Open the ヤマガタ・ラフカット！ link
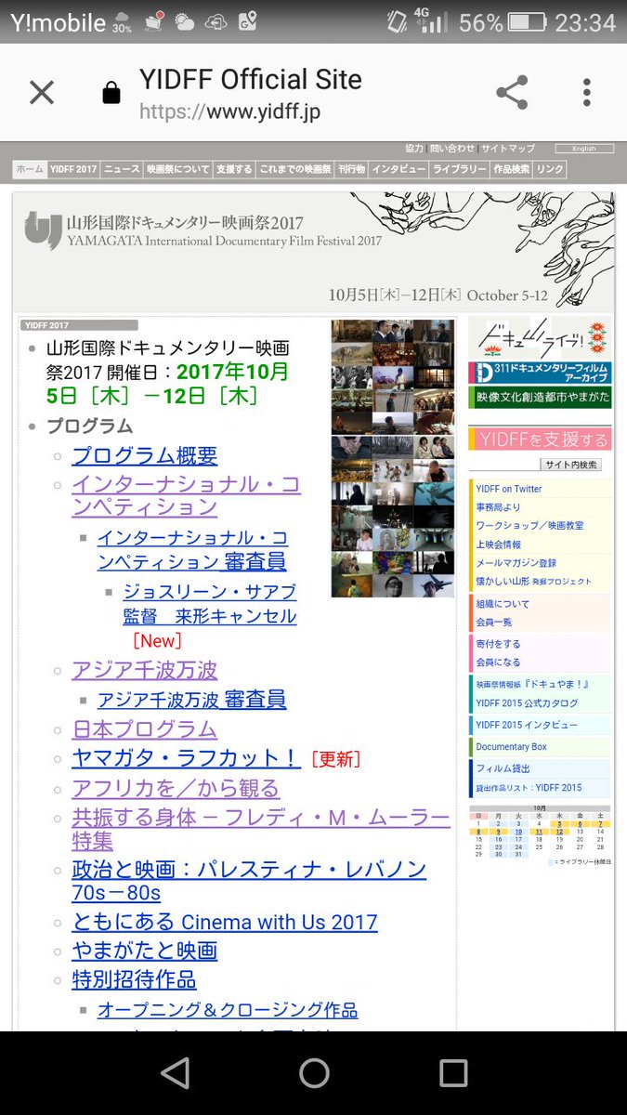This screenshot has width=627, height=1115. [x=186, y=757]
